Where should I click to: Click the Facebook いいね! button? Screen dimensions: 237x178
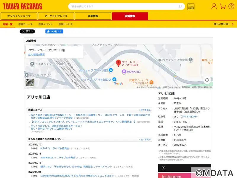(54, 31)
